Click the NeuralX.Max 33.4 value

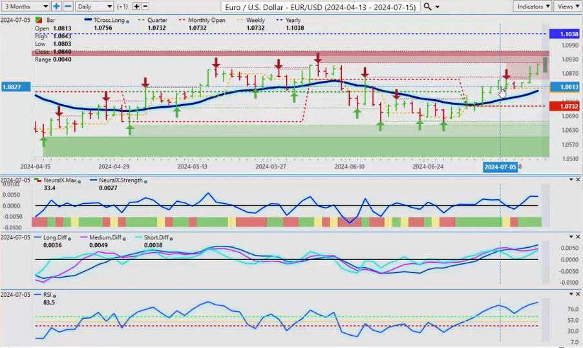[49, 188]
